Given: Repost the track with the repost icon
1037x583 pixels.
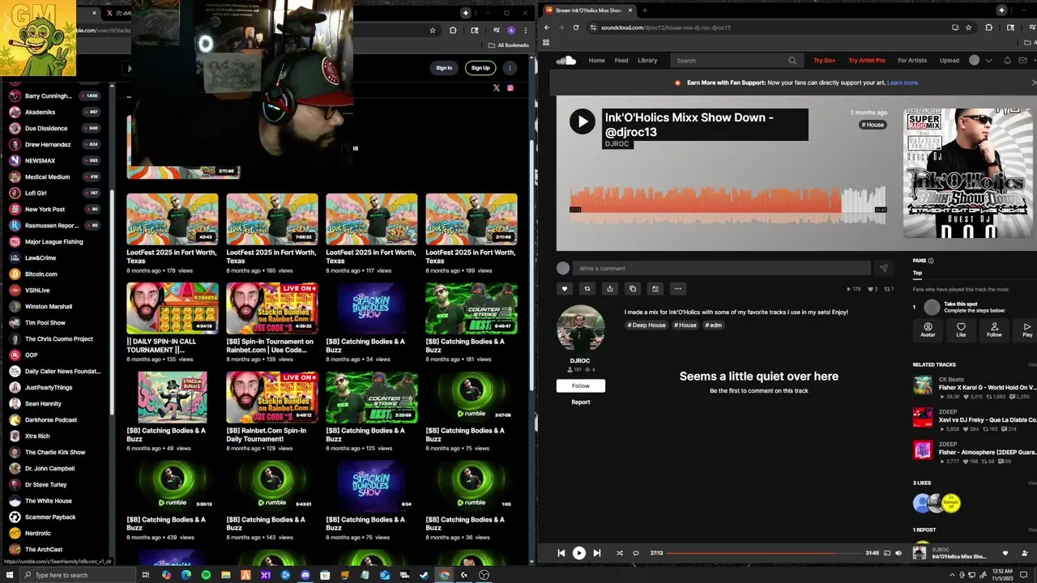Looking at the screenshot, I should (x=587, y=288).
